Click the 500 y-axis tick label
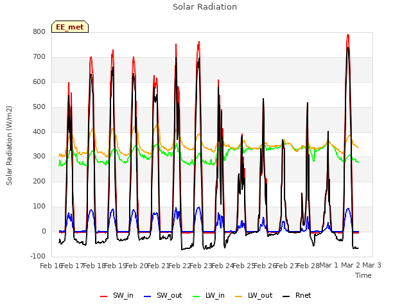Viewport: 411px width, 308px height. pos(39,107)
